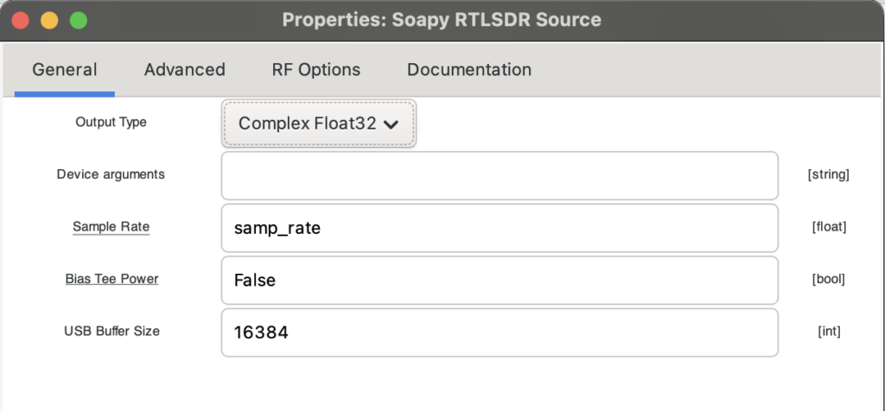
Task: Click the USB Buffer Size field with 16384
Action: (x=500, y=332)
